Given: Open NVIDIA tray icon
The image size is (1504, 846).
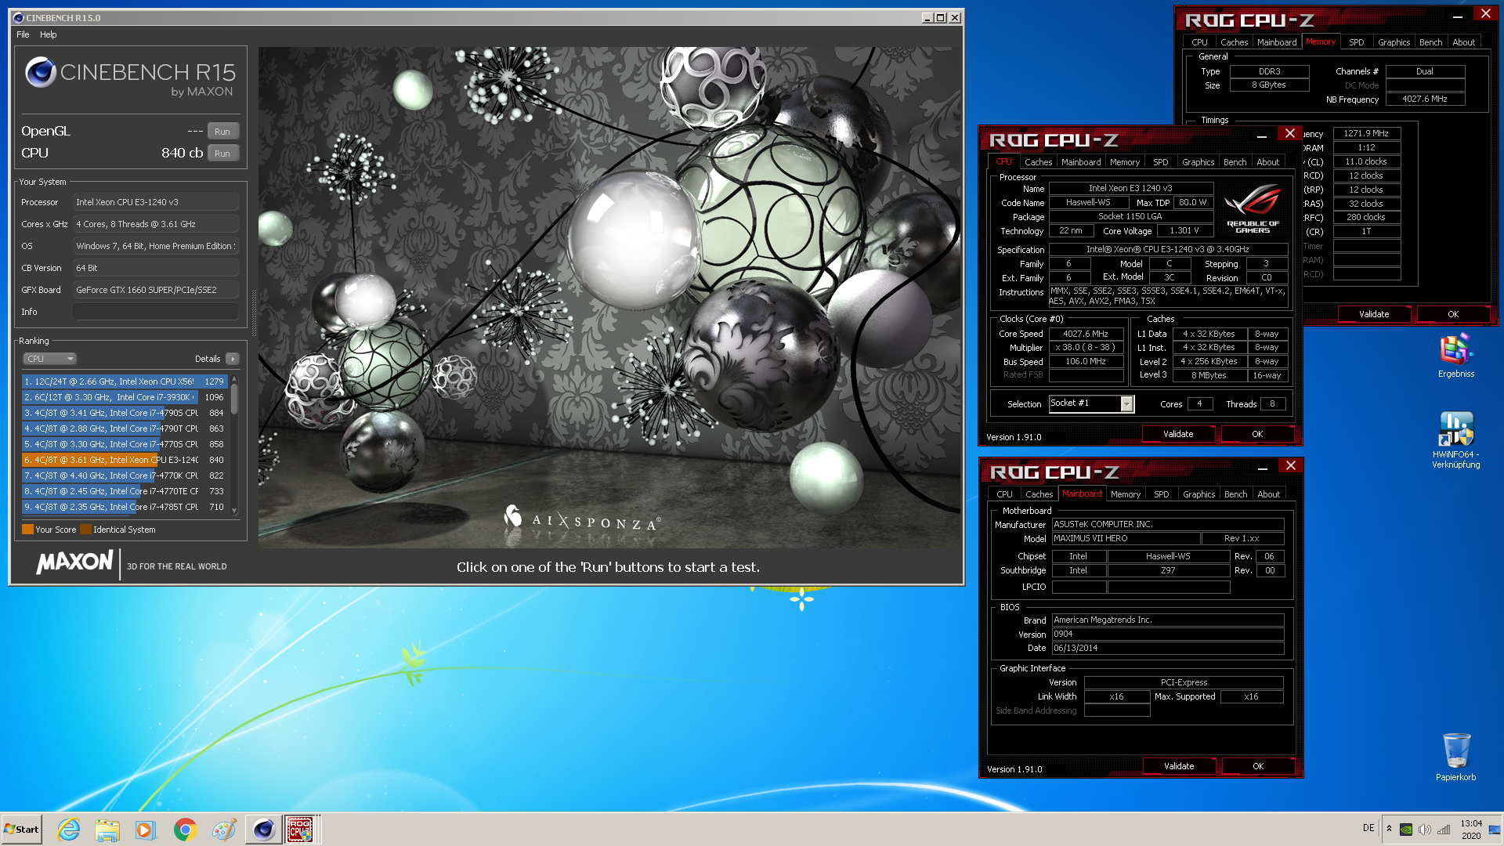Looking at the screenshot, I should 1406,830.
